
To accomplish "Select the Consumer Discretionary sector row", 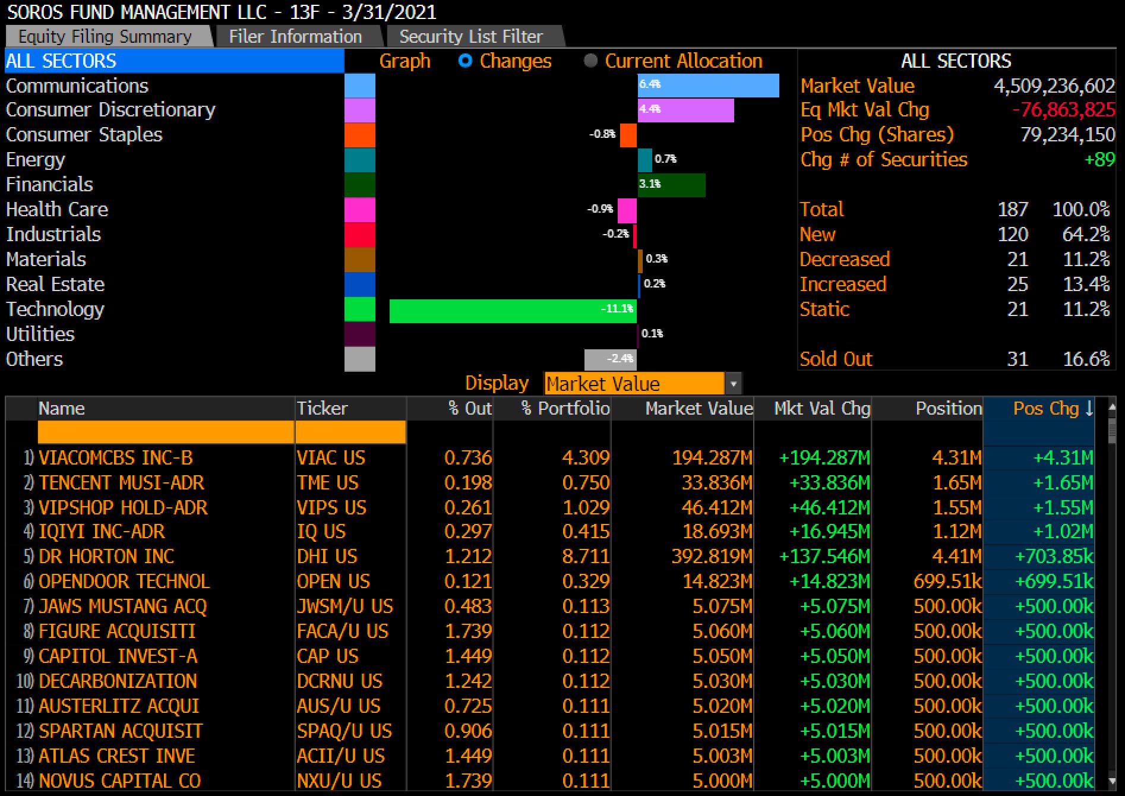I will point(175,110).
